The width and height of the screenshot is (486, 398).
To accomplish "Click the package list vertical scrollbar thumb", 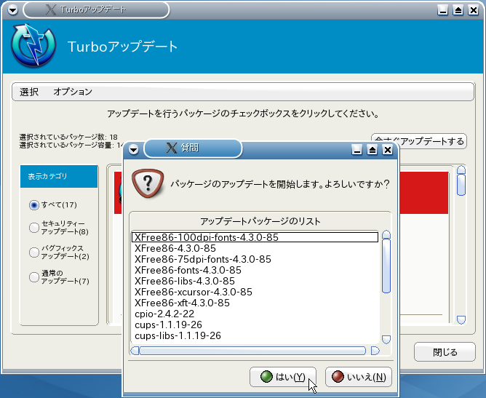I will [x=386, y=266].
